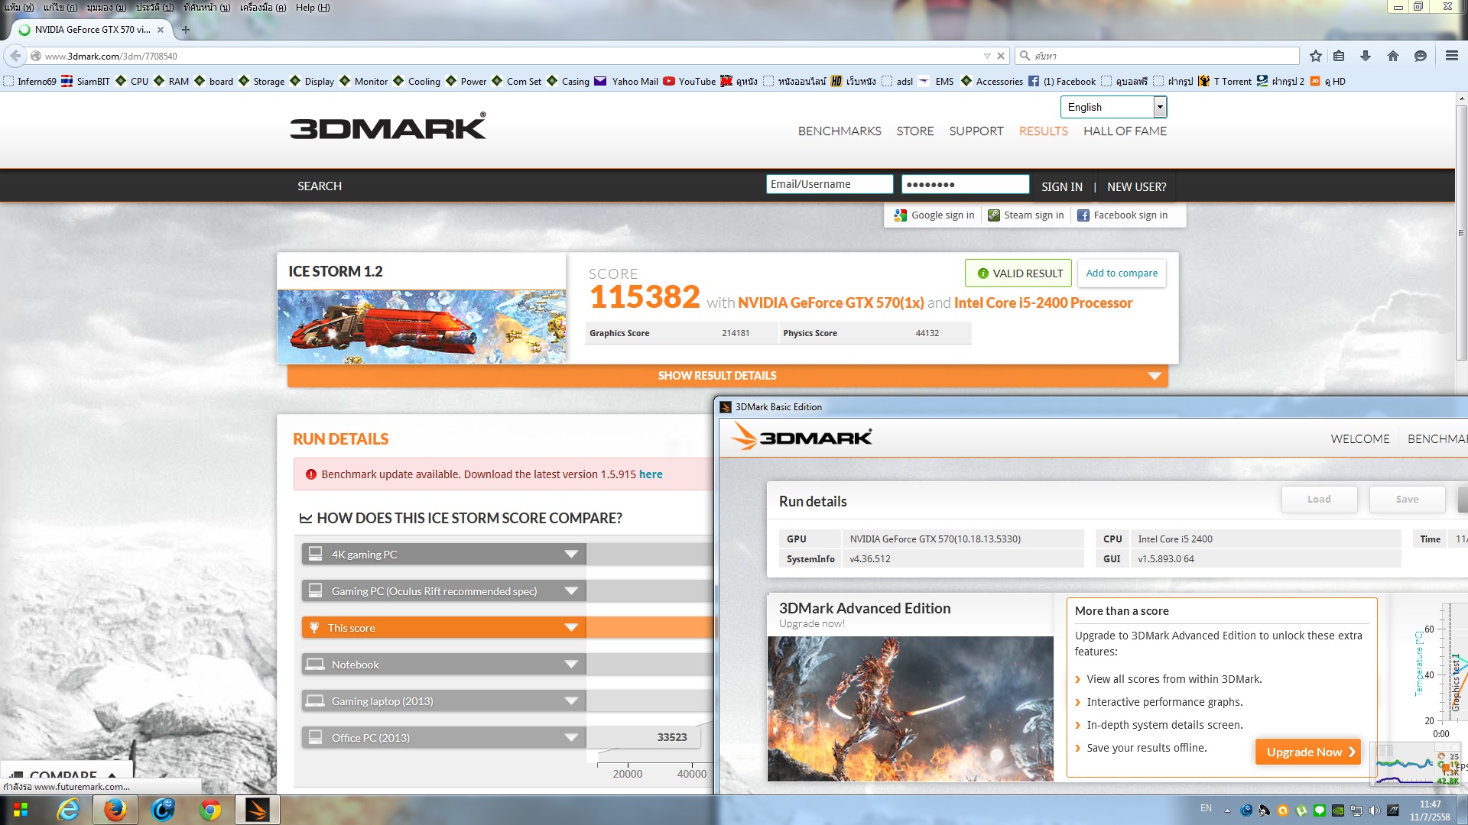Click the Add to compare button

point(1122,273)
